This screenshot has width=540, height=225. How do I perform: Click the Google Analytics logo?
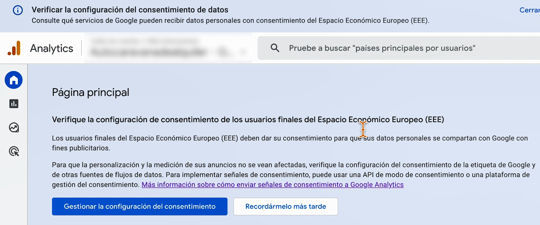(x=14, y=48)
